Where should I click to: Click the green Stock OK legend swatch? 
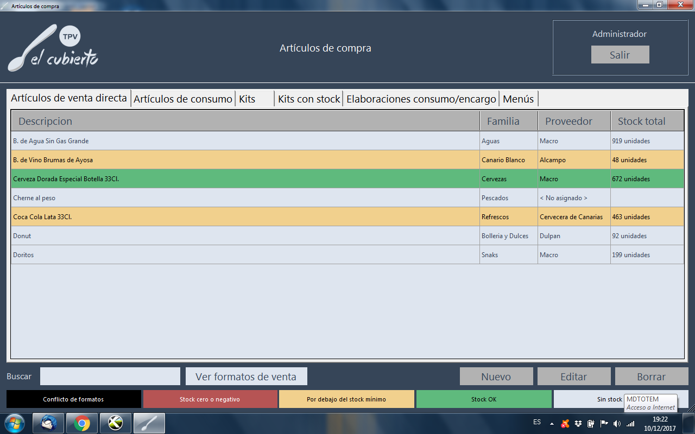pyautogui.click(x=483, y=399)
